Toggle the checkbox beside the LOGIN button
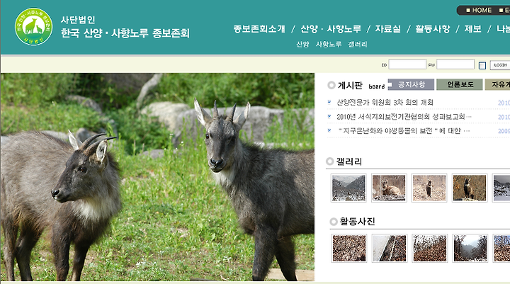The width and height of the screenshot is (510, 284). (x=482, y=65)
